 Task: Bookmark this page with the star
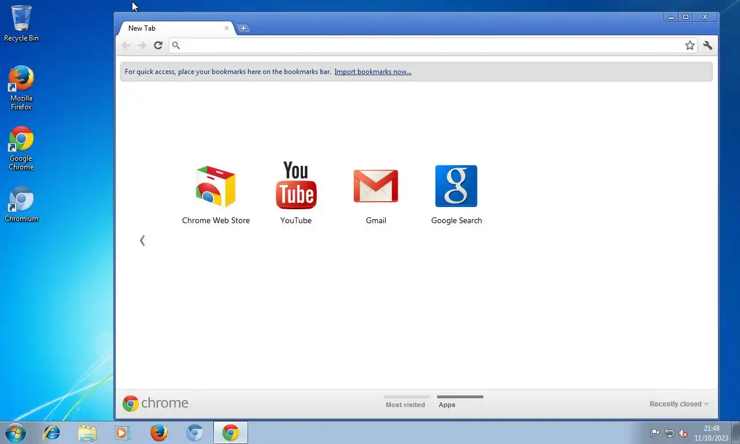[x=690, y=45]
